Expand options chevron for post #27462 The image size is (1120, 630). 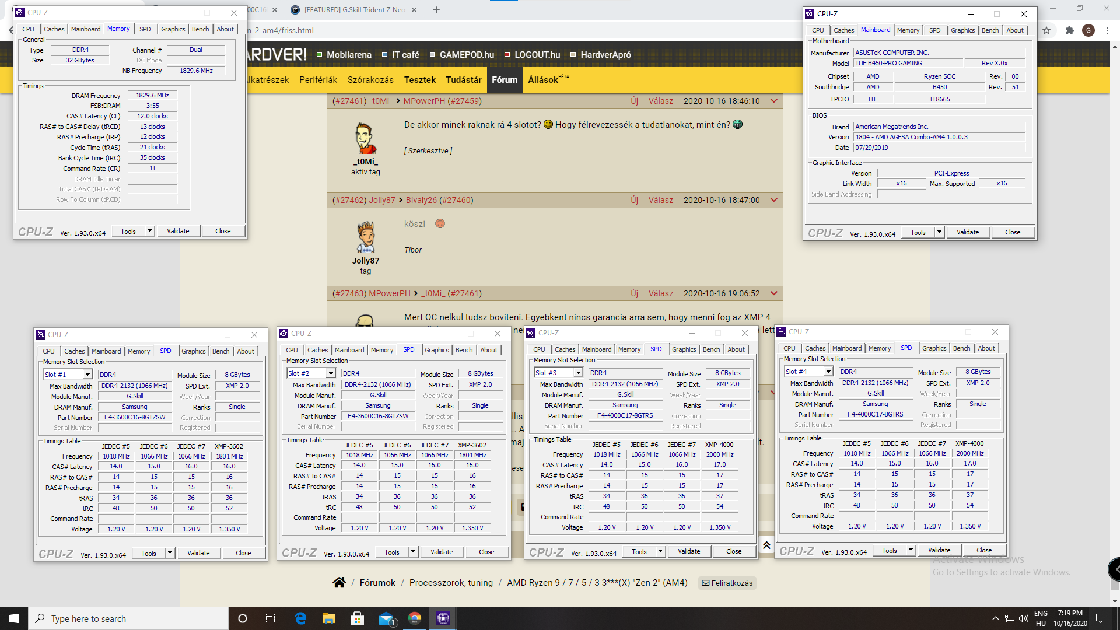click(x=774, y=200)
